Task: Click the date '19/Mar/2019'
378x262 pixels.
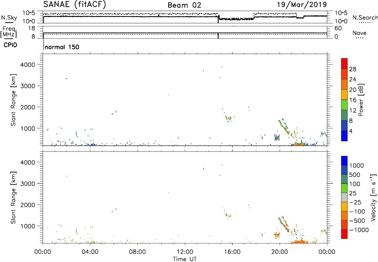Action: click(302, 4)
